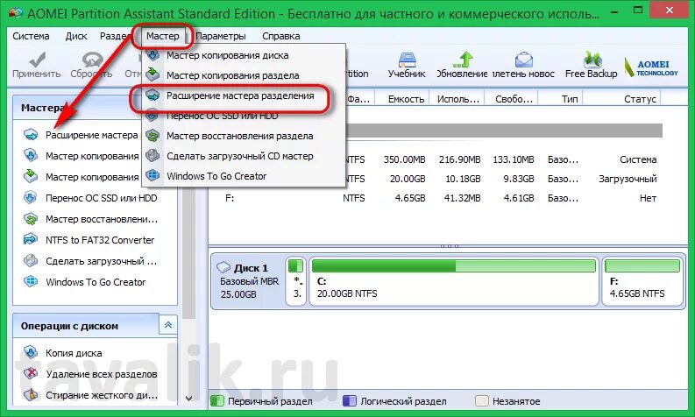Click the Обновление green arrow icon
Viewport: 695px width, 417px height.
(x=462, y=60)
